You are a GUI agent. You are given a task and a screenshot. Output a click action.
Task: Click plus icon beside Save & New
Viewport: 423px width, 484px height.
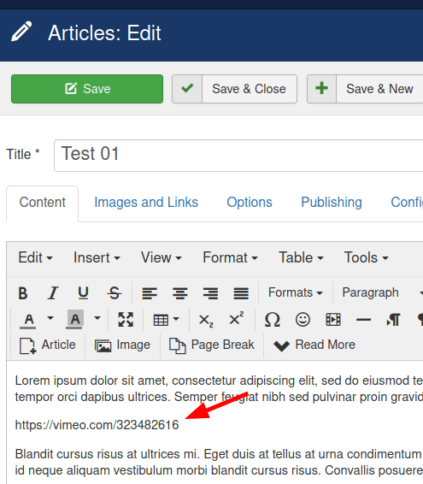321,89
